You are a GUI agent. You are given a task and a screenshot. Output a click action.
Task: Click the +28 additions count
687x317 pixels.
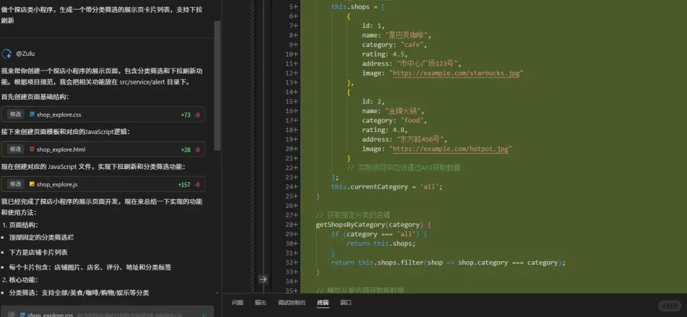pyautogui.click(x=186, y=150)
